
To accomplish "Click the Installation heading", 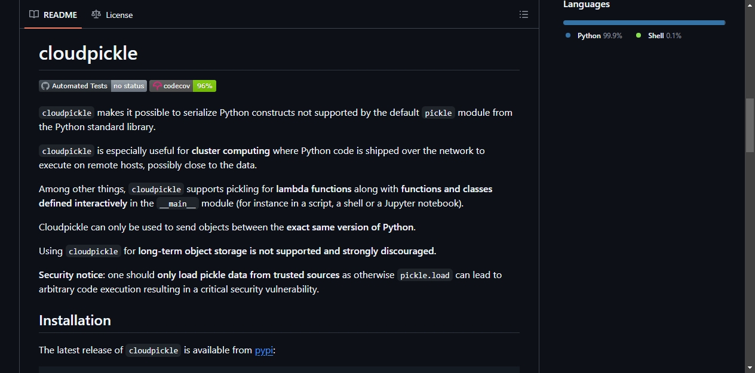I will tap(75, 320).
